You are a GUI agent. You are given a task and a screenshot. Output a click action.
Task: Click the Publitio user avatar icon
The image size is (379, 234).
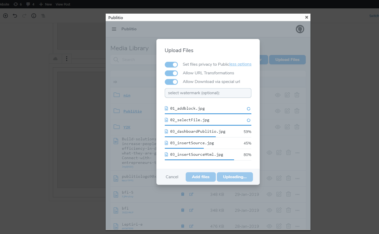(300, 29)
